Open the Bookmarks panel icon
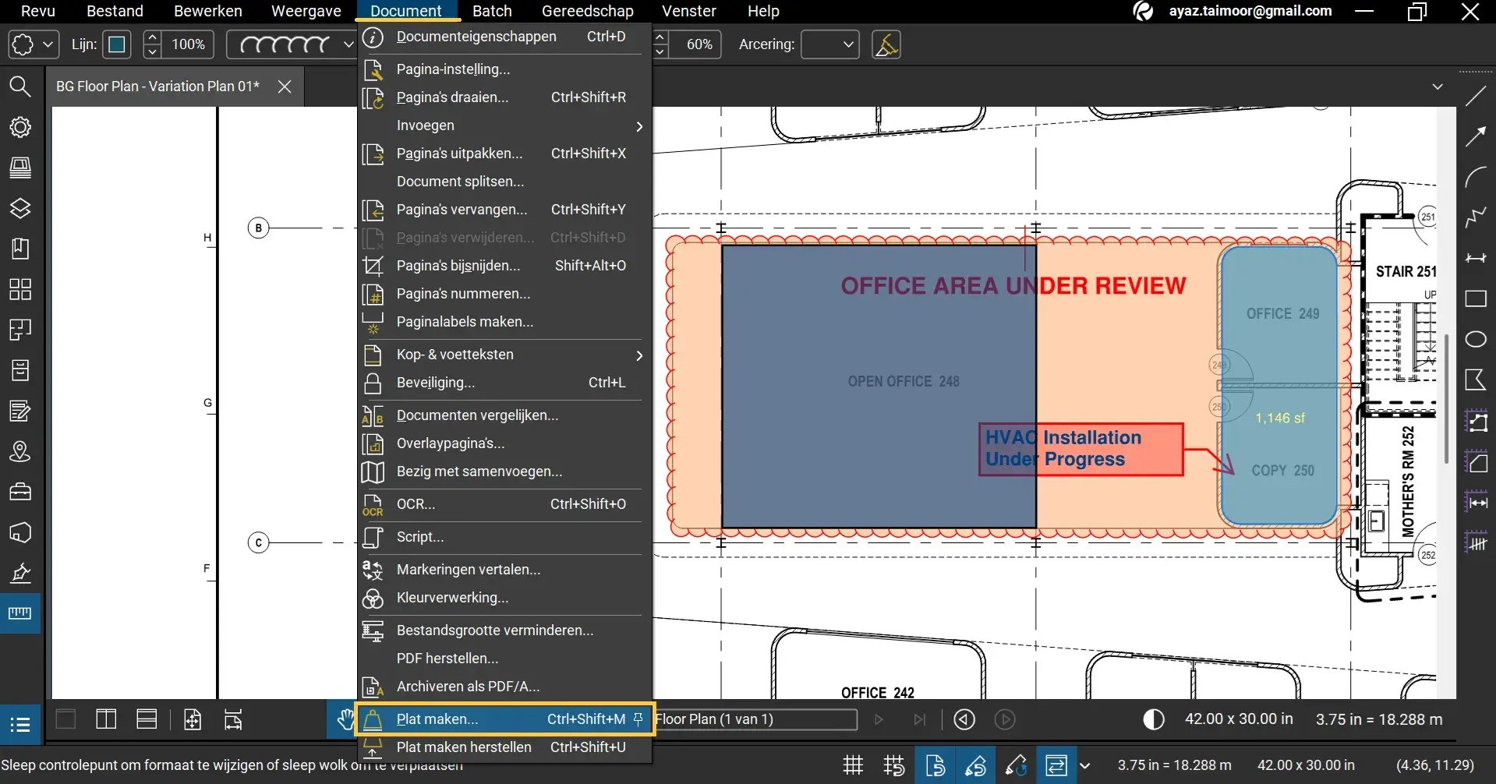 point(20,249)
